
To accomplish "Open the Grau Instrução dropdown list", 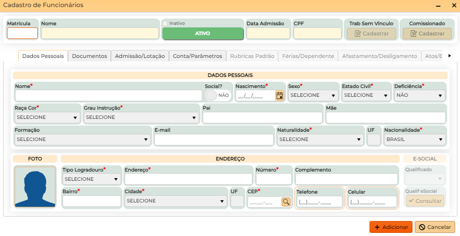I will tap(141, 118).
